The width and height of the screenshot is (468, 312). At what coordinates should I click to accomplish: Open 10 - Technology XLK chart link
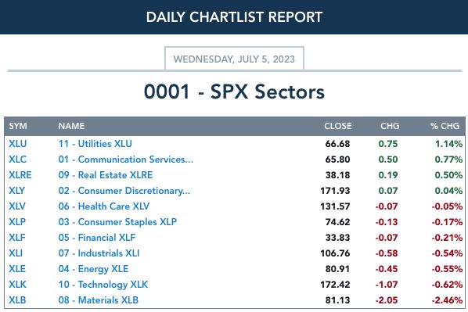coord(103,285)
